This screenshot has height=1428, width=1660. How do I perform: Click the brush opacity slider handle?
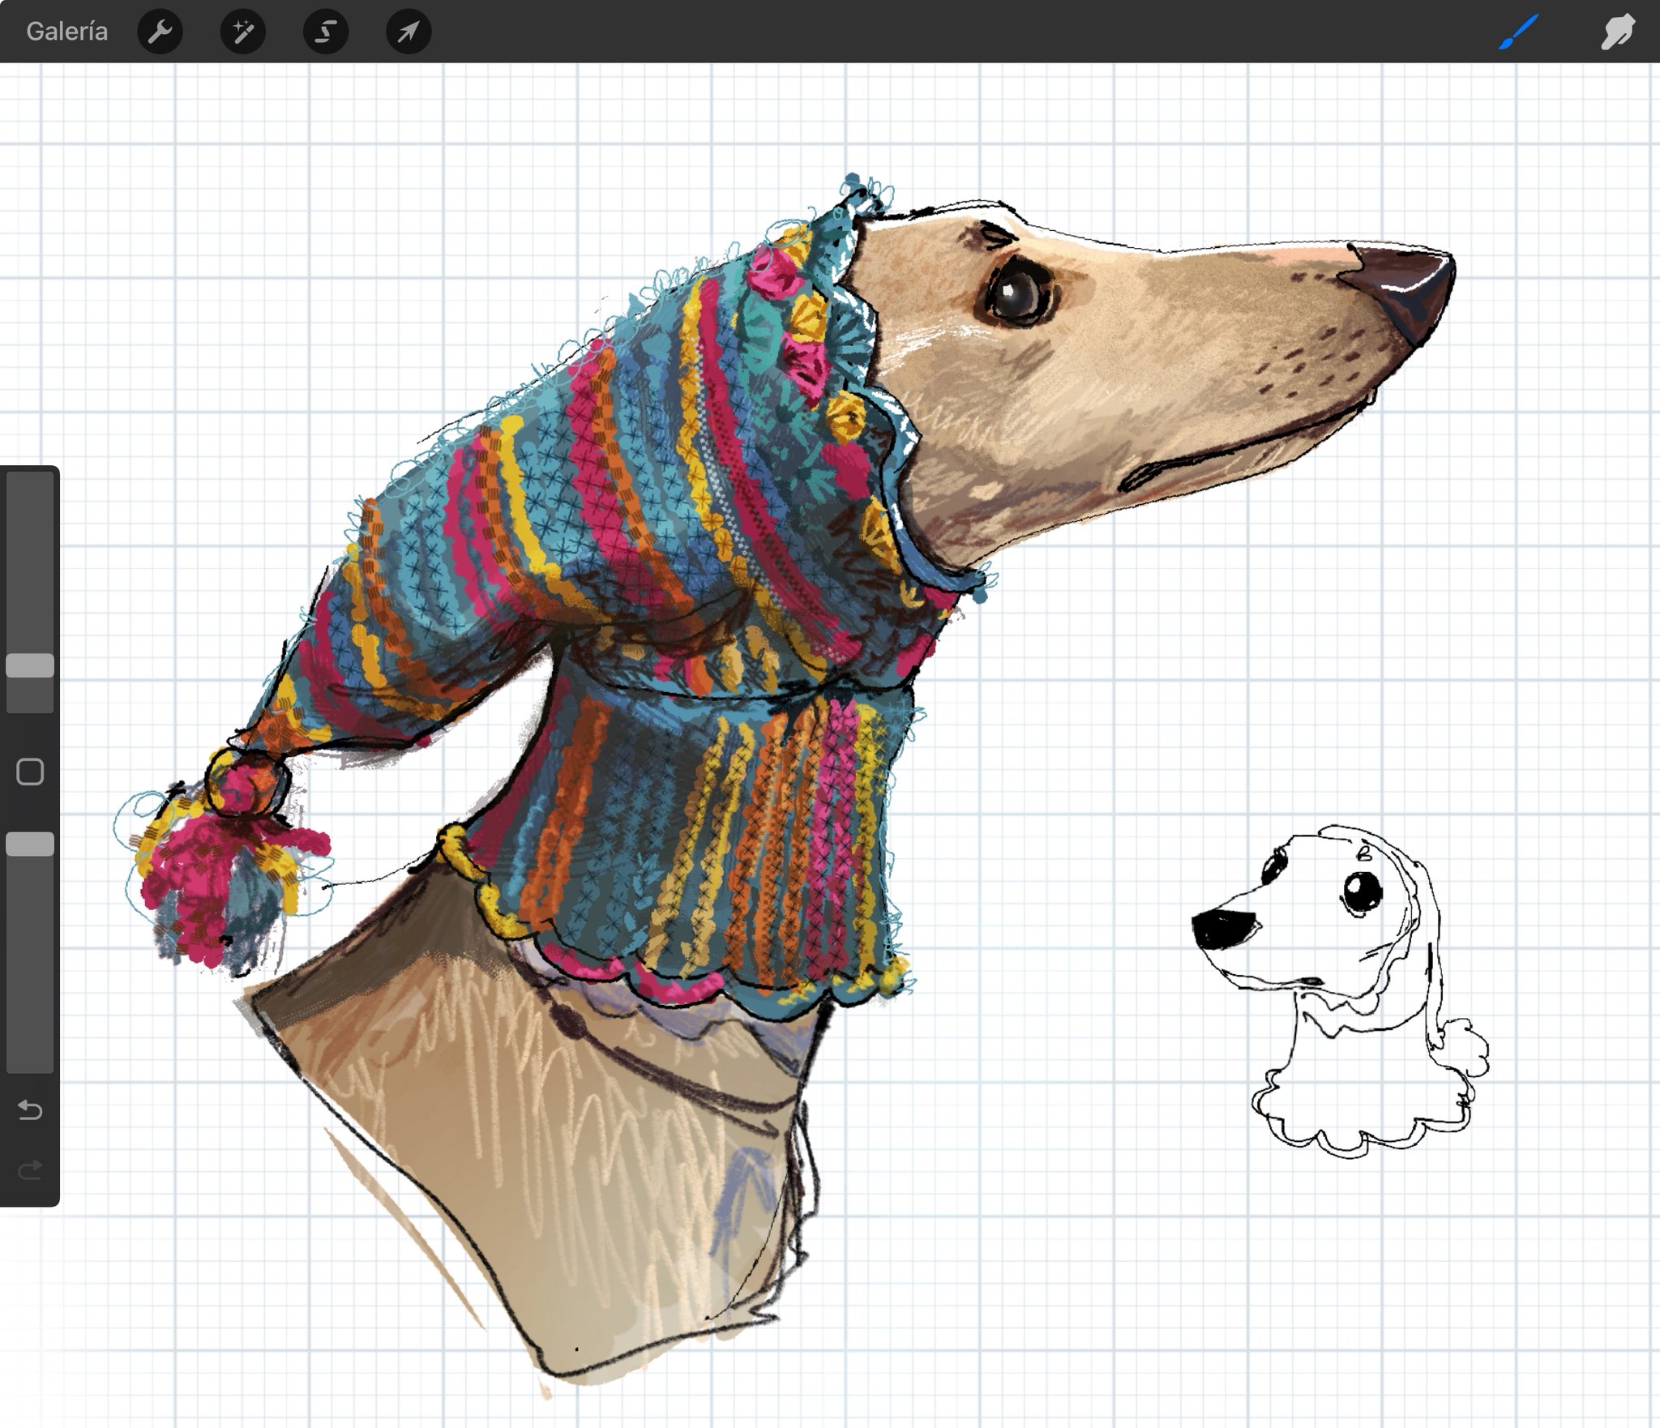pos(30,844)
